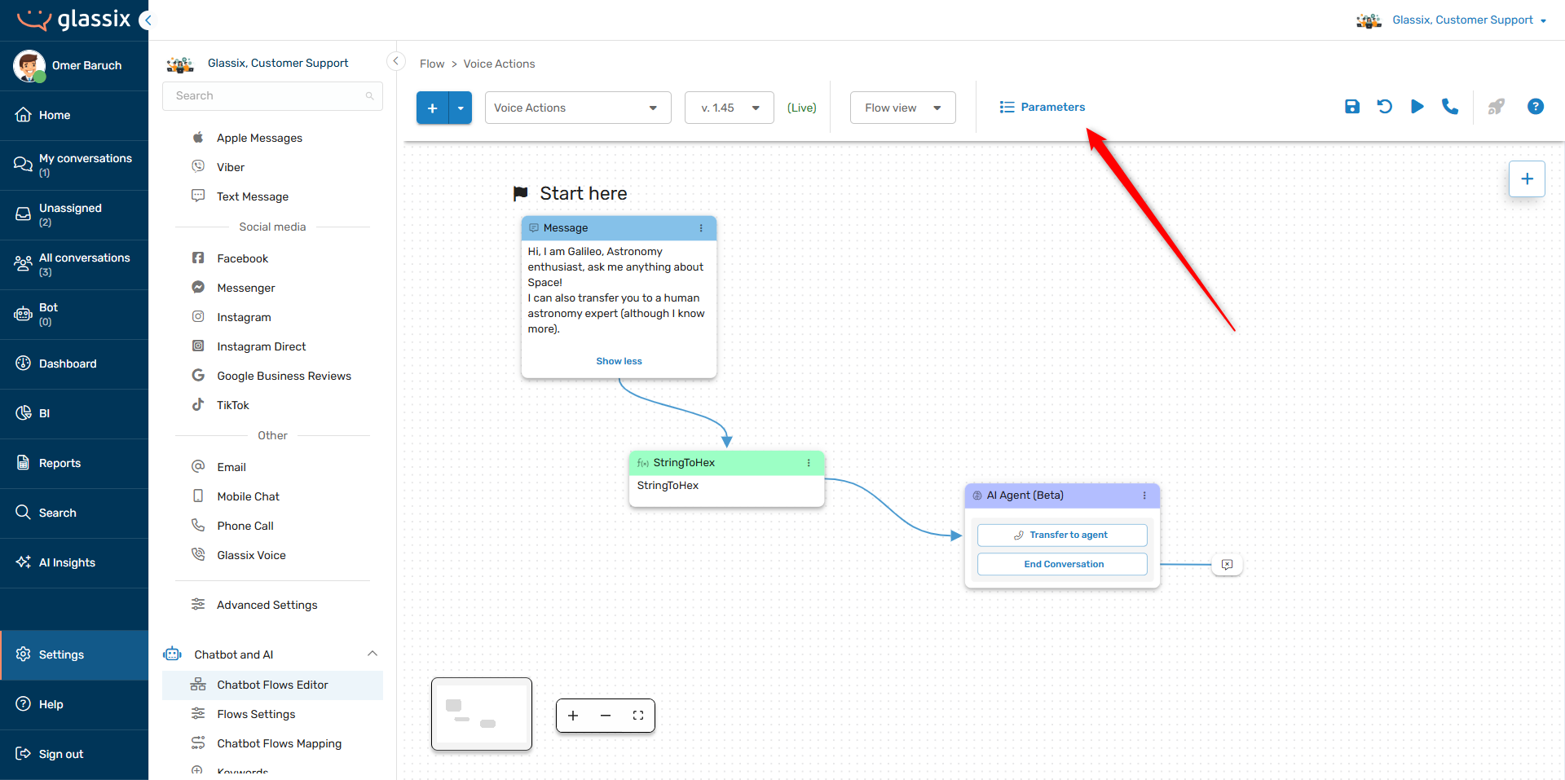
Task: Open Glassix Voice settings
Action: 251,555
